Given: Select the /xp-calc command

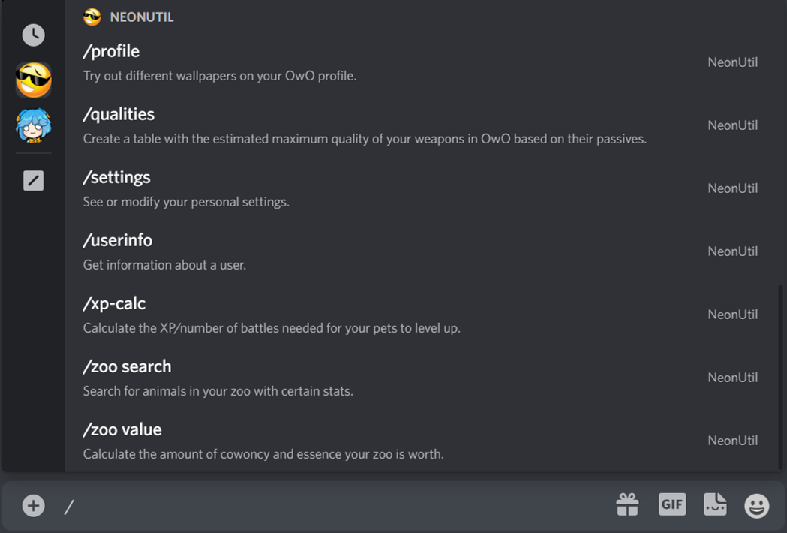Looking at the screenshot, I should click(114, 303).
